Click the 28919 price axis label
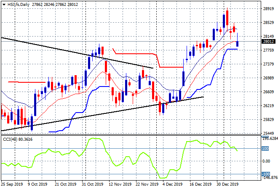278x189 pixels. [x=268, y=9]
